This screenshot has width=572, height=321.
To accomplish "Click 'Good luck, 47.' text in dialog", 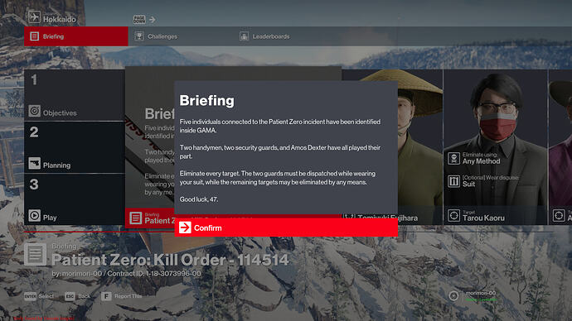I will coord(199,199).
